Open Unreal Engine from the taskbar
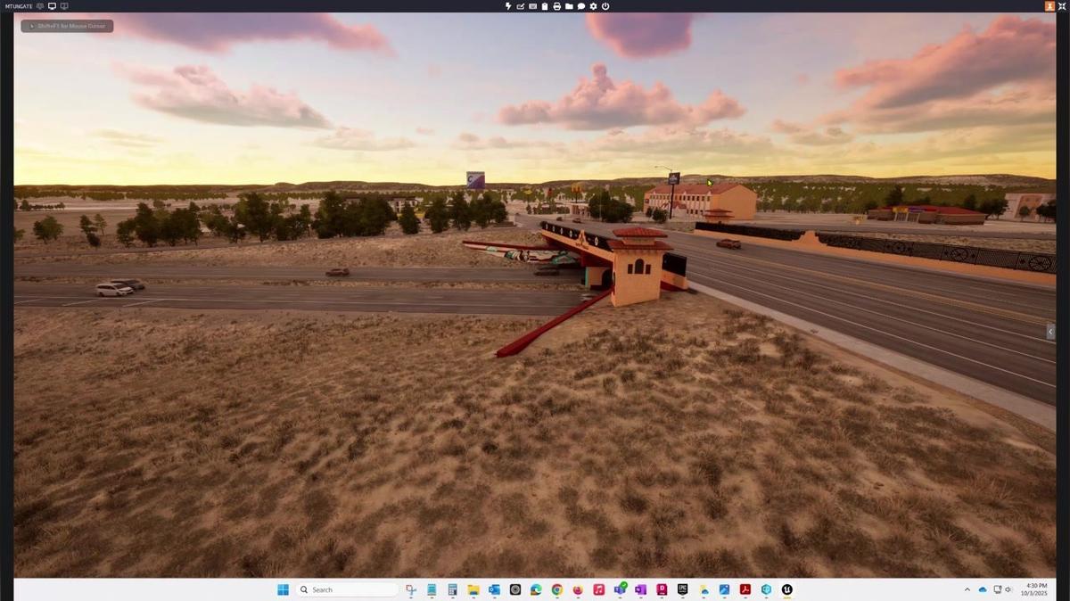The image size is (1070, 601). pyautogui.click(x=787, y=589)
